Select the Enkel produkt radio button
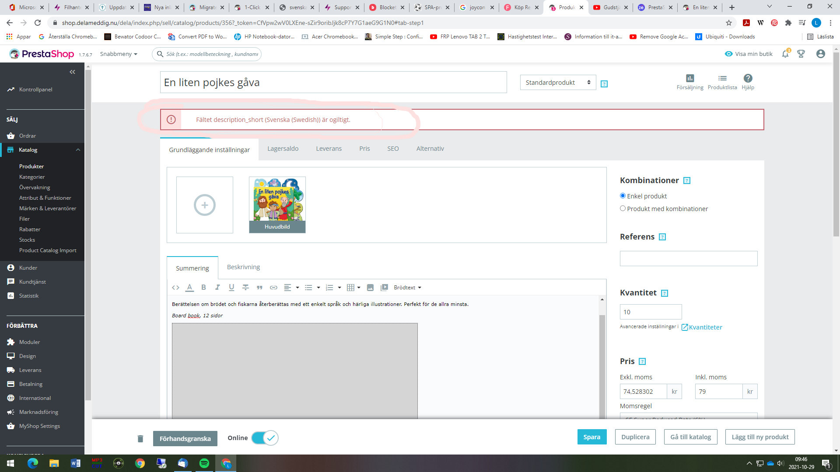This screenshot has width=840, height=472. pos(623,196)
